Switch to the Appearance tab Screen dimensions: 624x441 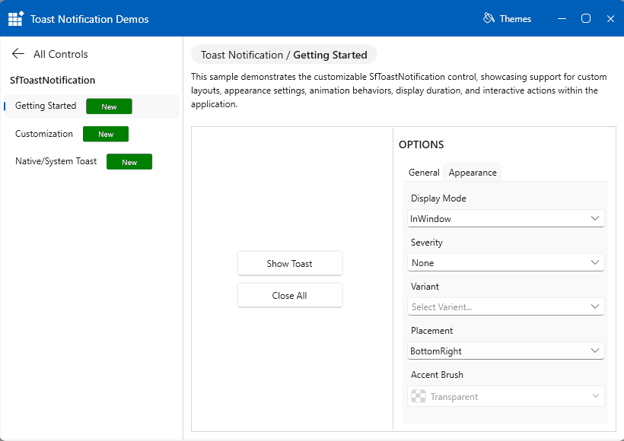point(473,173)
